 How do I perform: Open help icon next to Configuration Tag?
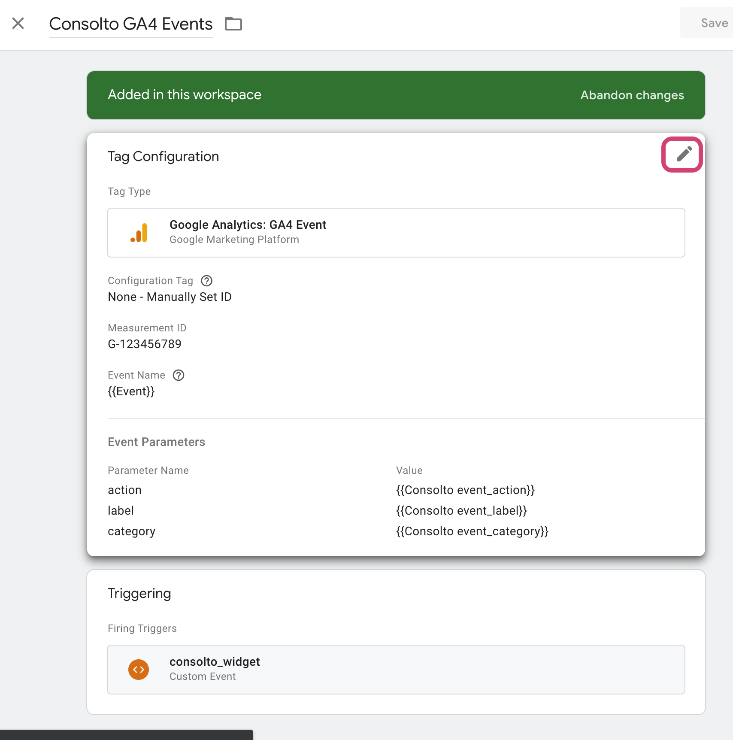pyautogui.click(x=207, y=281)
